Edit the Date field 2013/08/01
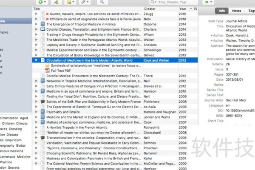 (x=234, y=80)
